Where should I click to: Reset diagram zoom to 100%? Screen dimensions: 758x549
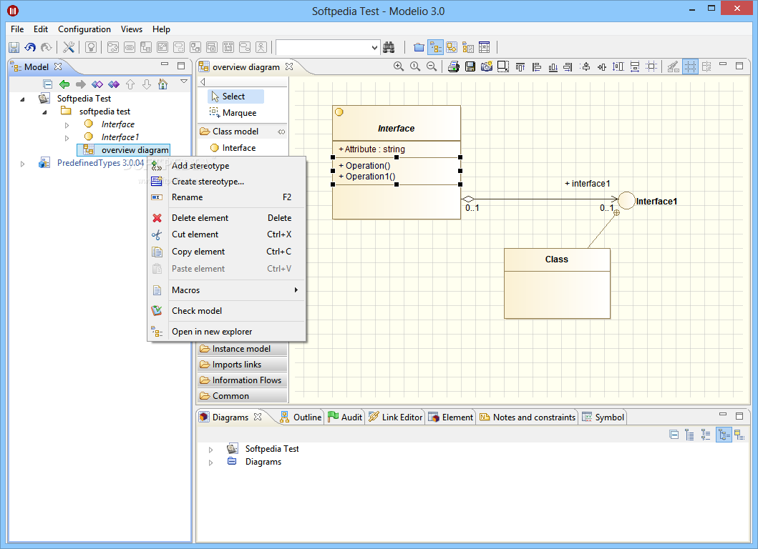[x=414, y=66]
